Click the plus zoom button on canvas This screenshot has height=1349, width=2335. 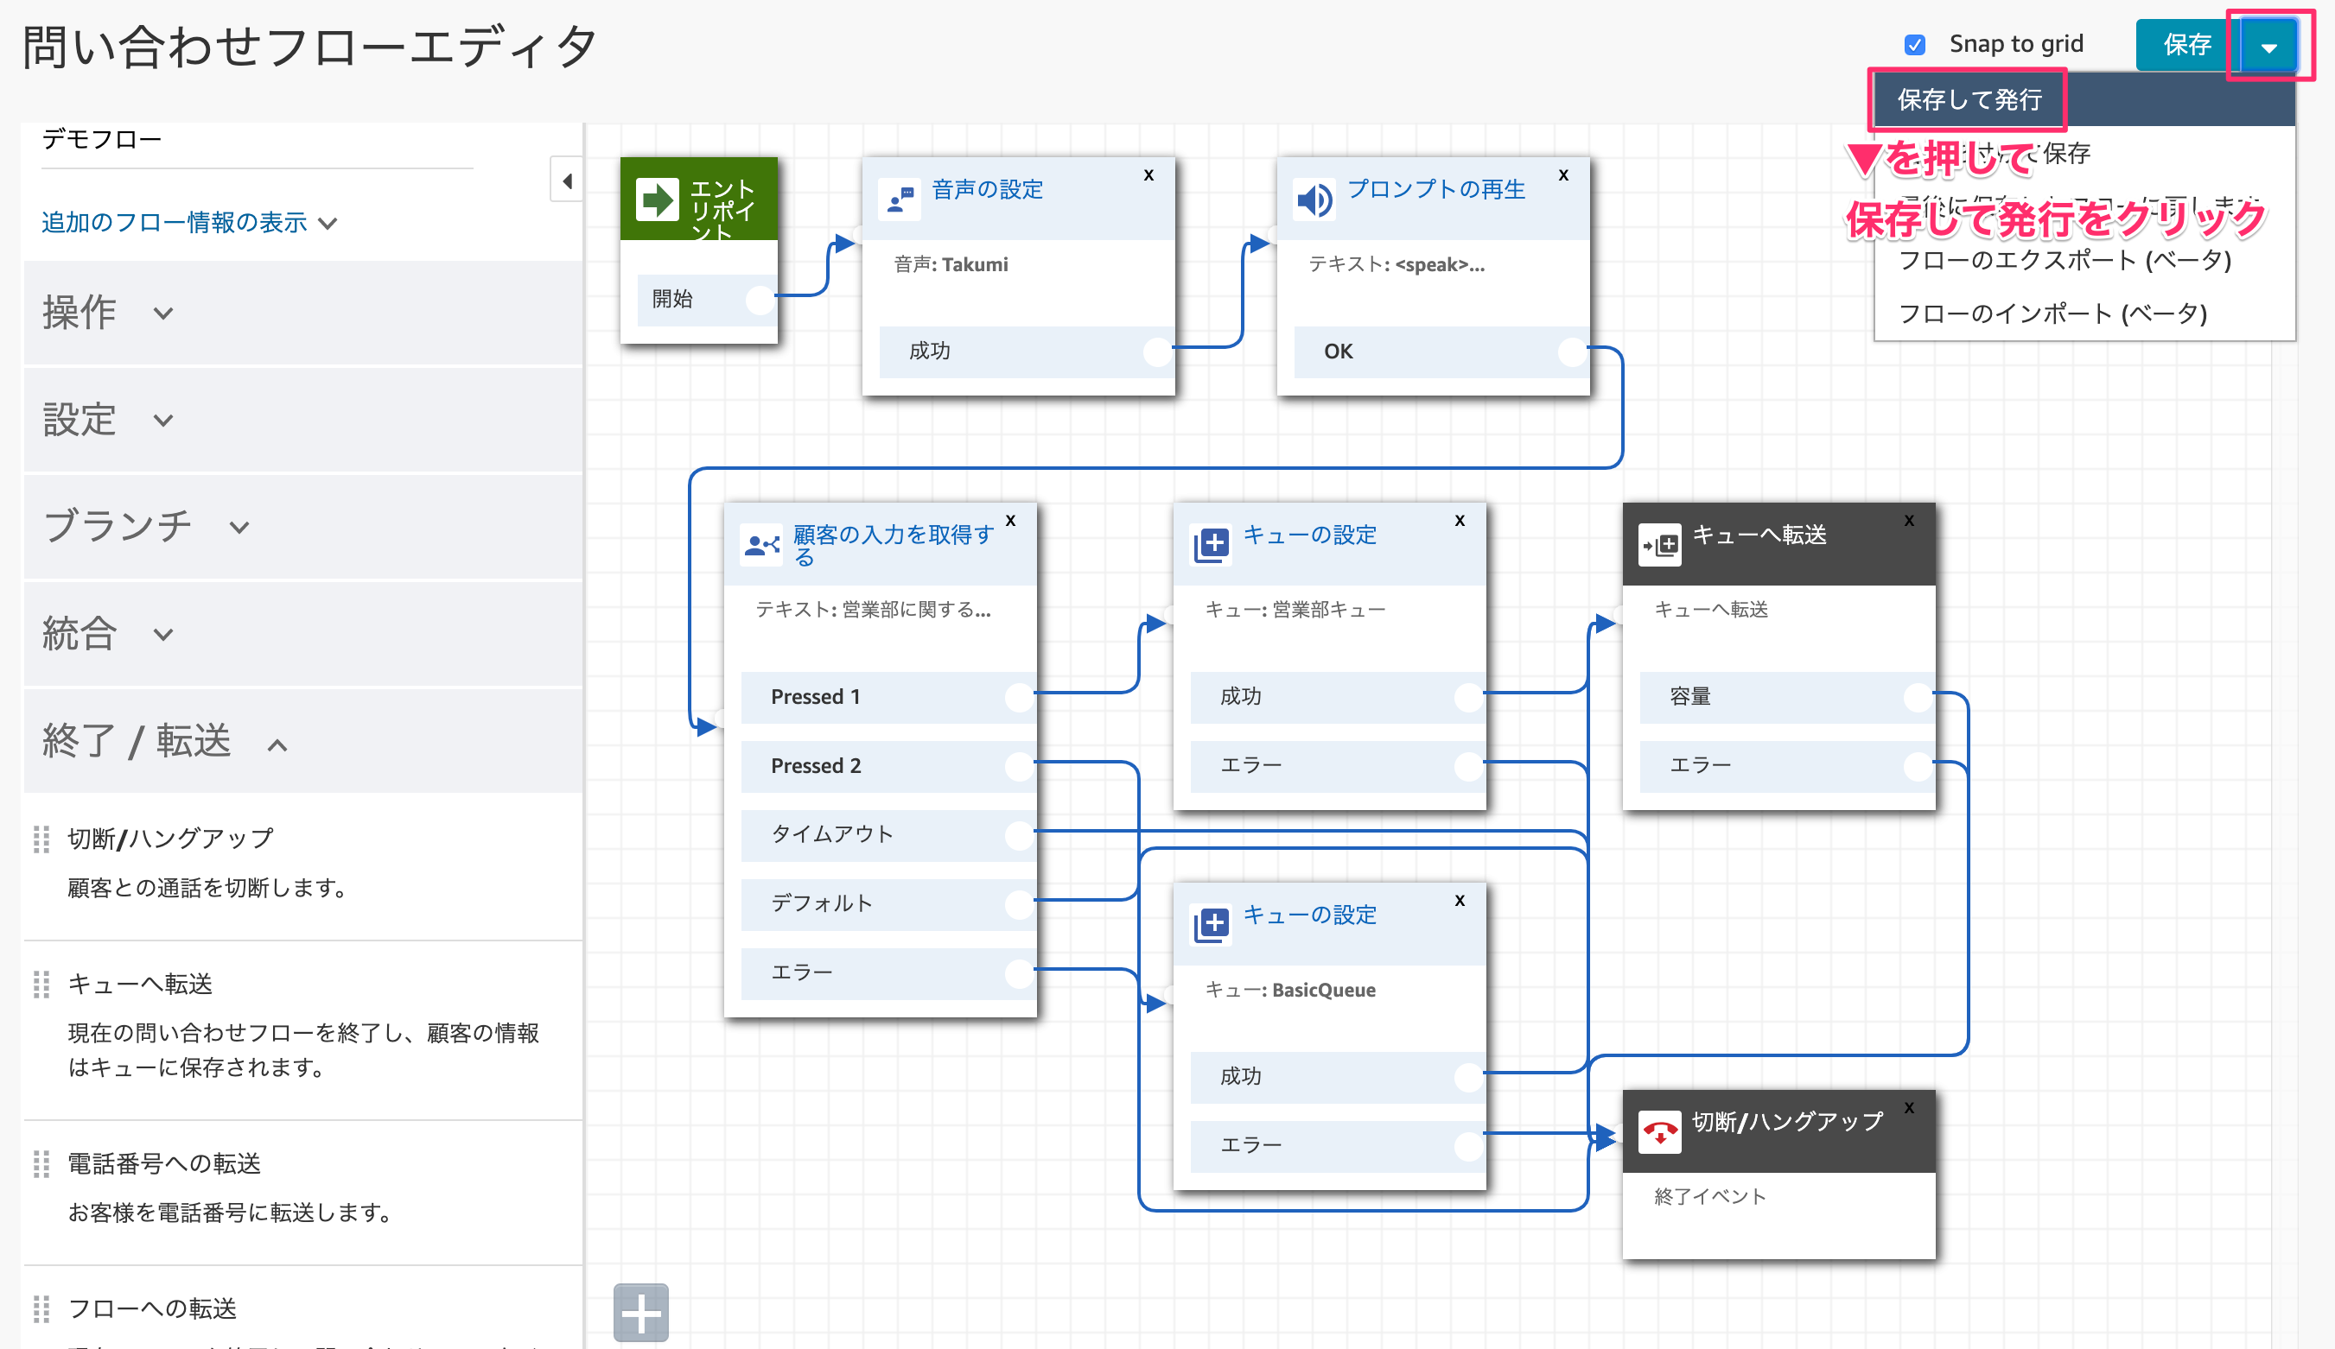pyautogui.click(x=641, y=1312)
